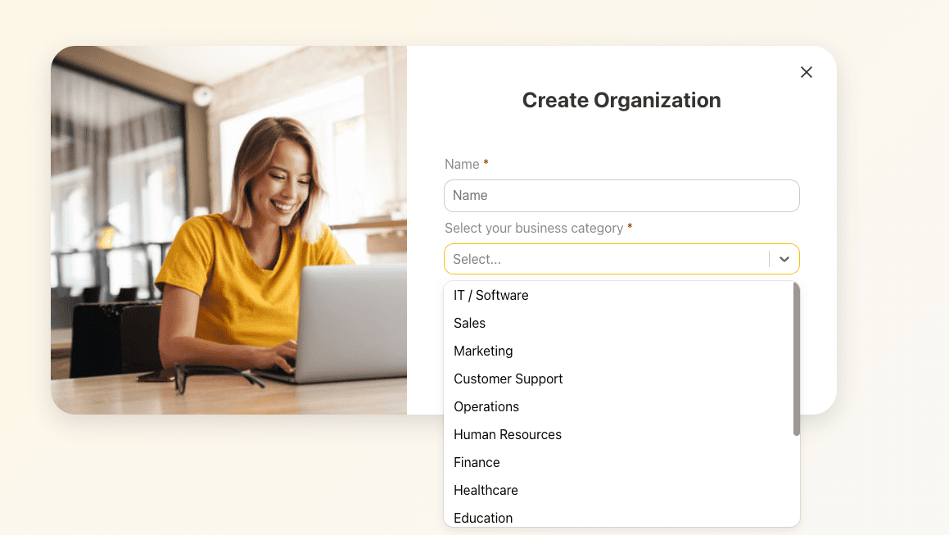Choose Operations from the category list
The height and width of the screenshot is (535, 949).
click(486, 406)
